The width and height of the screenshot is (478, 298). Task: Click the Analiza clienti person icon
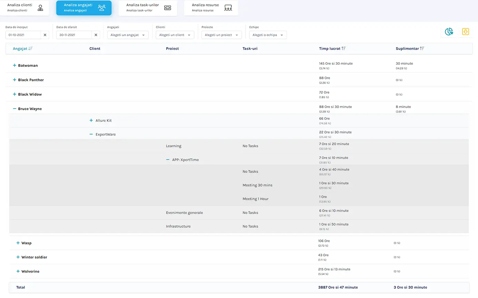tap(40, 8)
